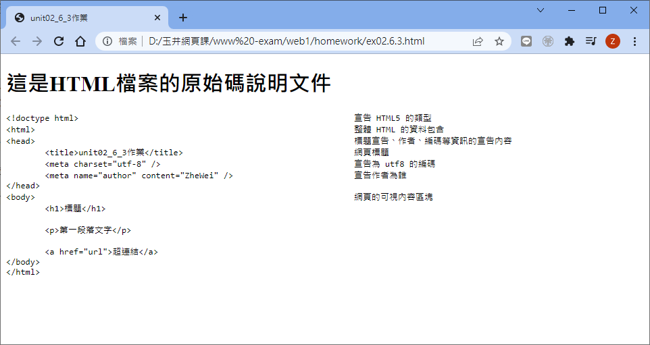The image size is (650, 345).
Task: View site information icon in address bar
Action: (x=107, y=41)
